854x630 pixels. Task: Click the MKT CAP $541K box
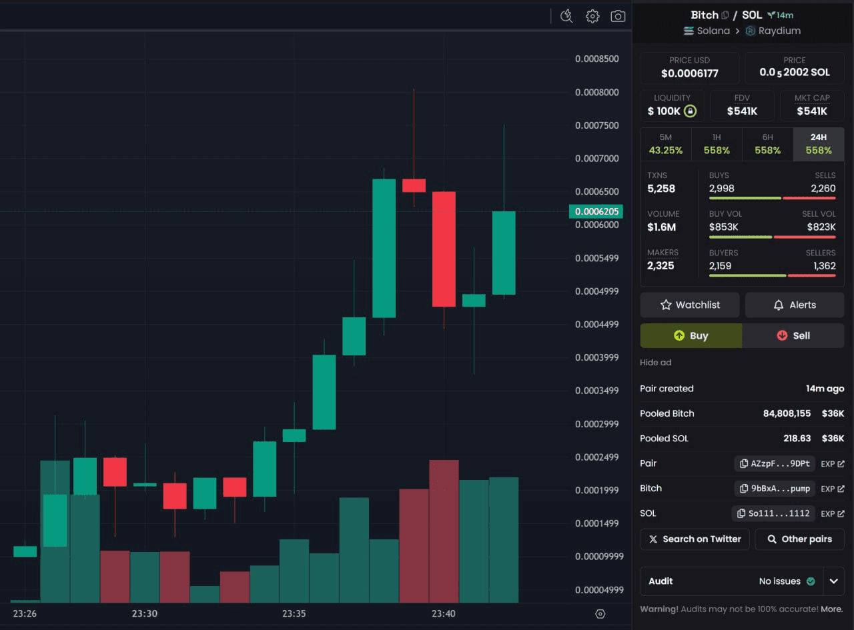(x=812, y=105)
